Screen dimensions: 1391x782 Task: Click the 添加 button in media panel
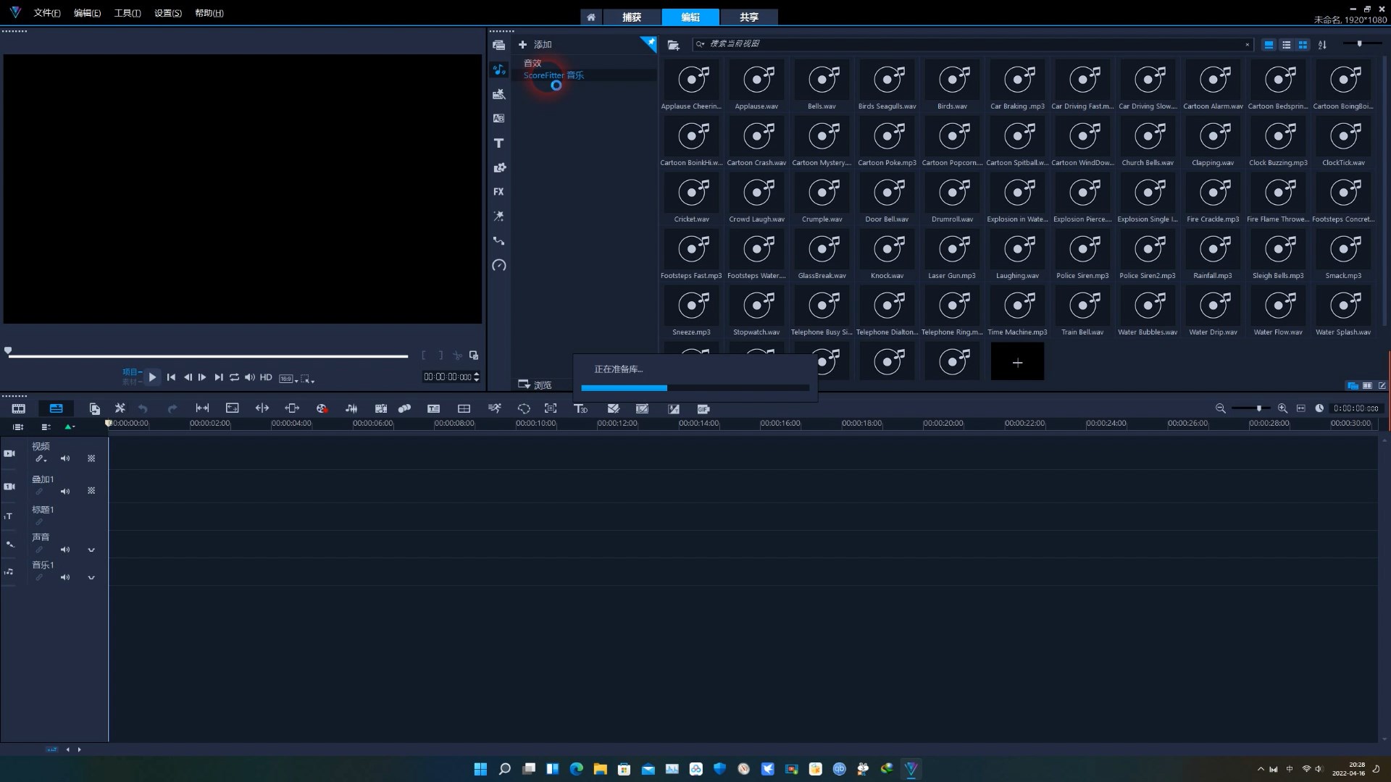[x=536, y=44]
